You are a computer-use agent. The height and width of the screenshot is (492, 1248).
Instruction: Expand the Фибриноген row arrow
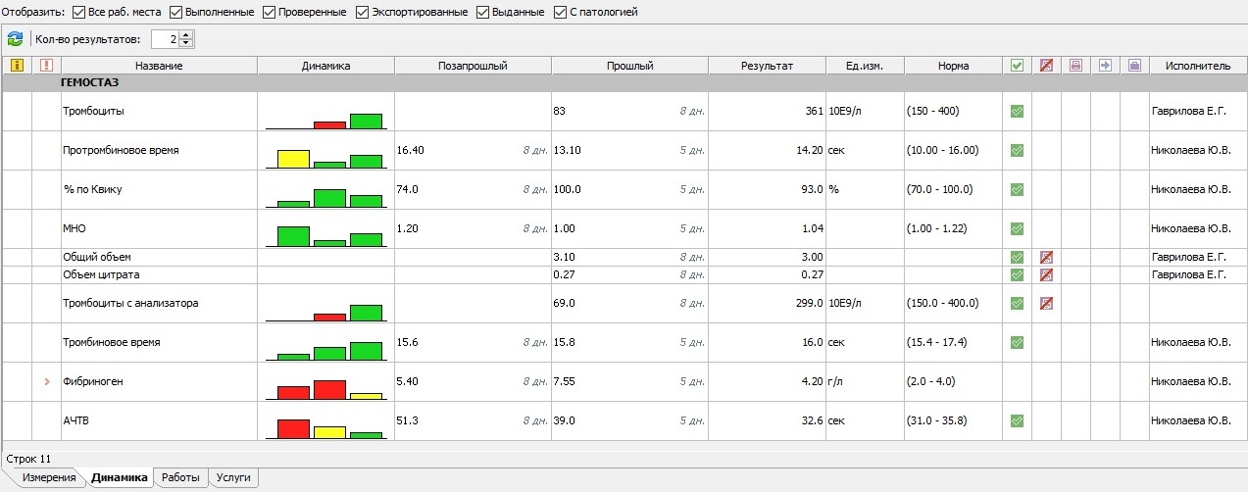point(46,381)
